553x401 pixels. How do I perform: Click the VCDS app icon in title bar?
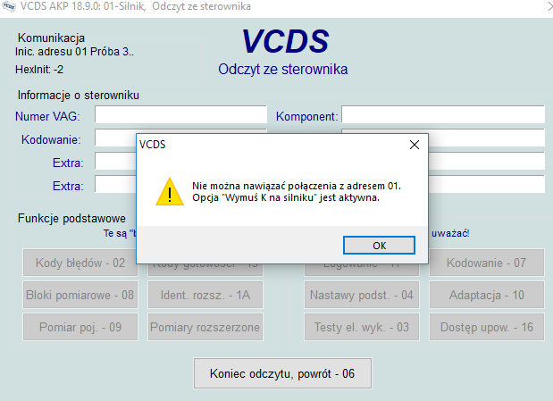coord(8,6)
